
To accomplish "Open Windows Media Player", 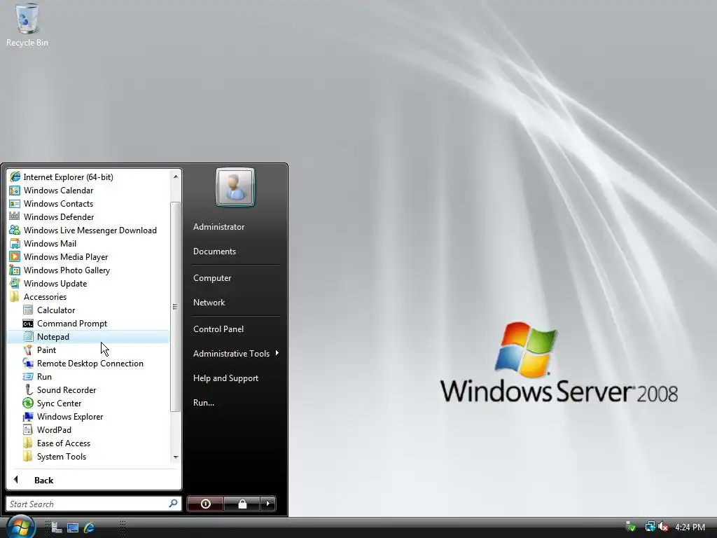I will tap(88, 256).
